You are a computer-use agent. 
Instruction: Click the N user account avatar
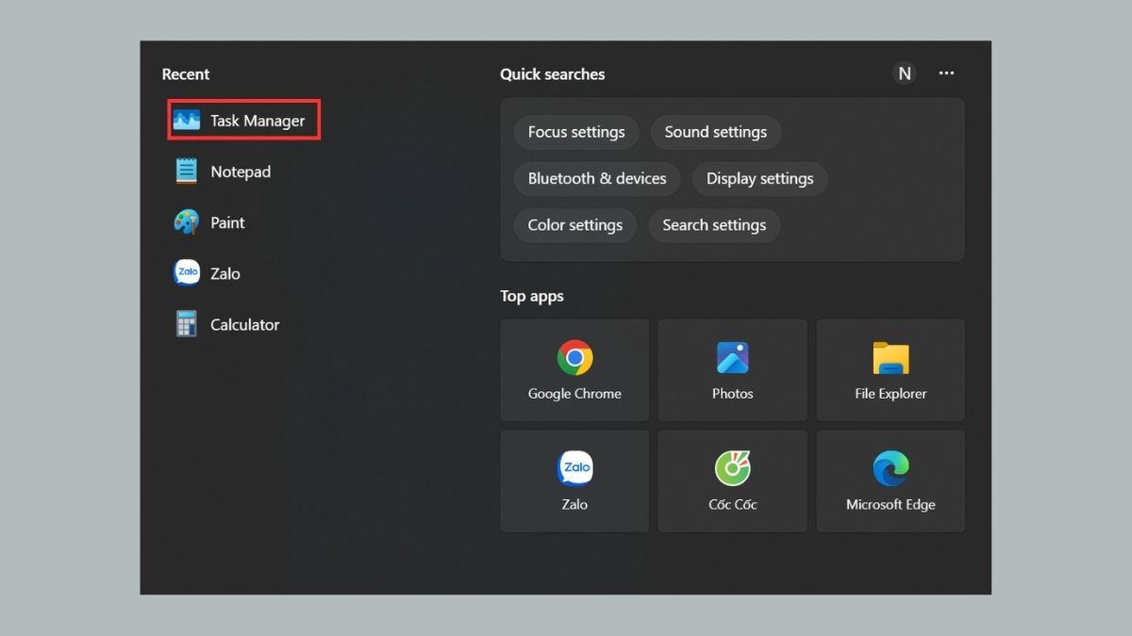pos(905,73)
